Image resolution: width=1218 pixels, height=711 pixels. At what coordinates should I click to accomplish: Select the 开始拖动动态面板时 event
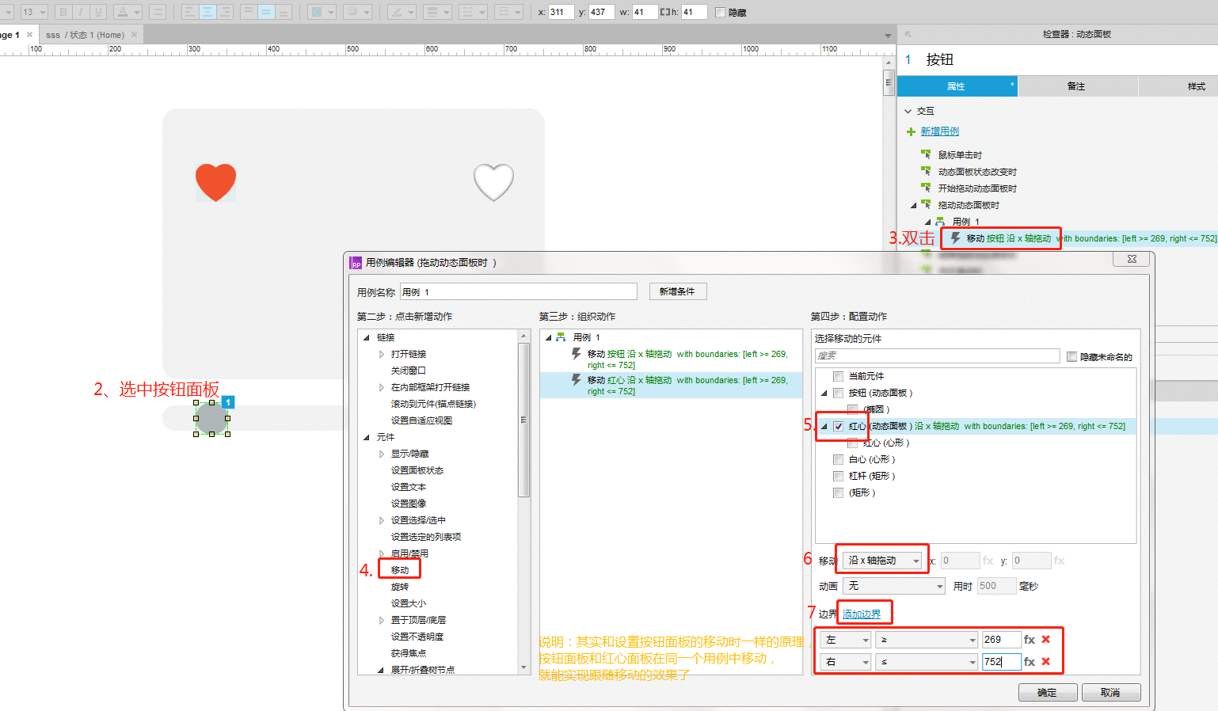(977, 188)
